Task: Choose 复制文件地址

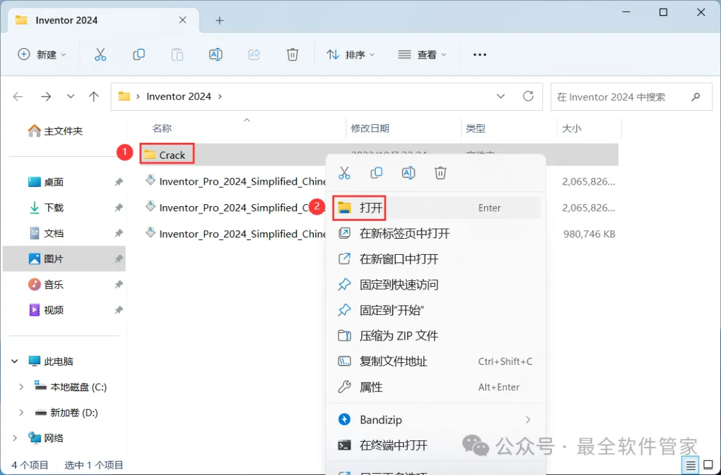Action: (x=436, y=362)
